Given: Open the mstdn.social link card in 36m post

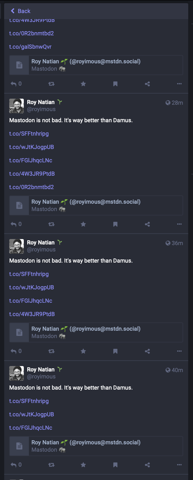Looking at the screenshot, I should point(96,332).
